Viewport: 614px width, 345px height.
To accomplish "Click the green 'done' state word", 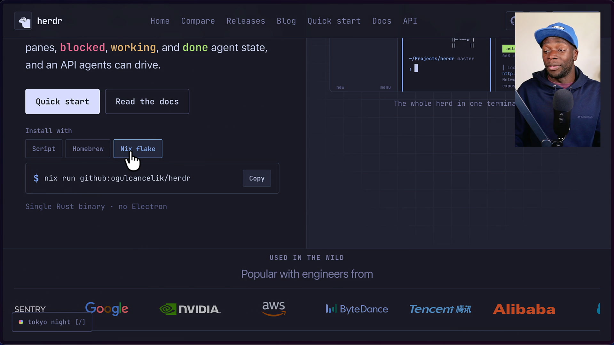I will click(195, 48).
